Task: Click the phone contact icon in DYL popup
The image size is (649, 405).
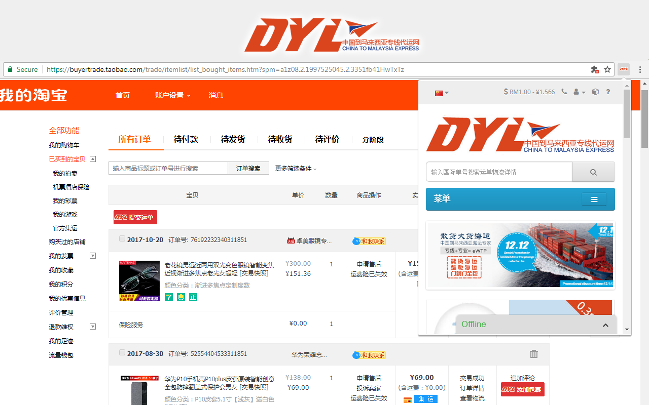Action: pos(564,92)
